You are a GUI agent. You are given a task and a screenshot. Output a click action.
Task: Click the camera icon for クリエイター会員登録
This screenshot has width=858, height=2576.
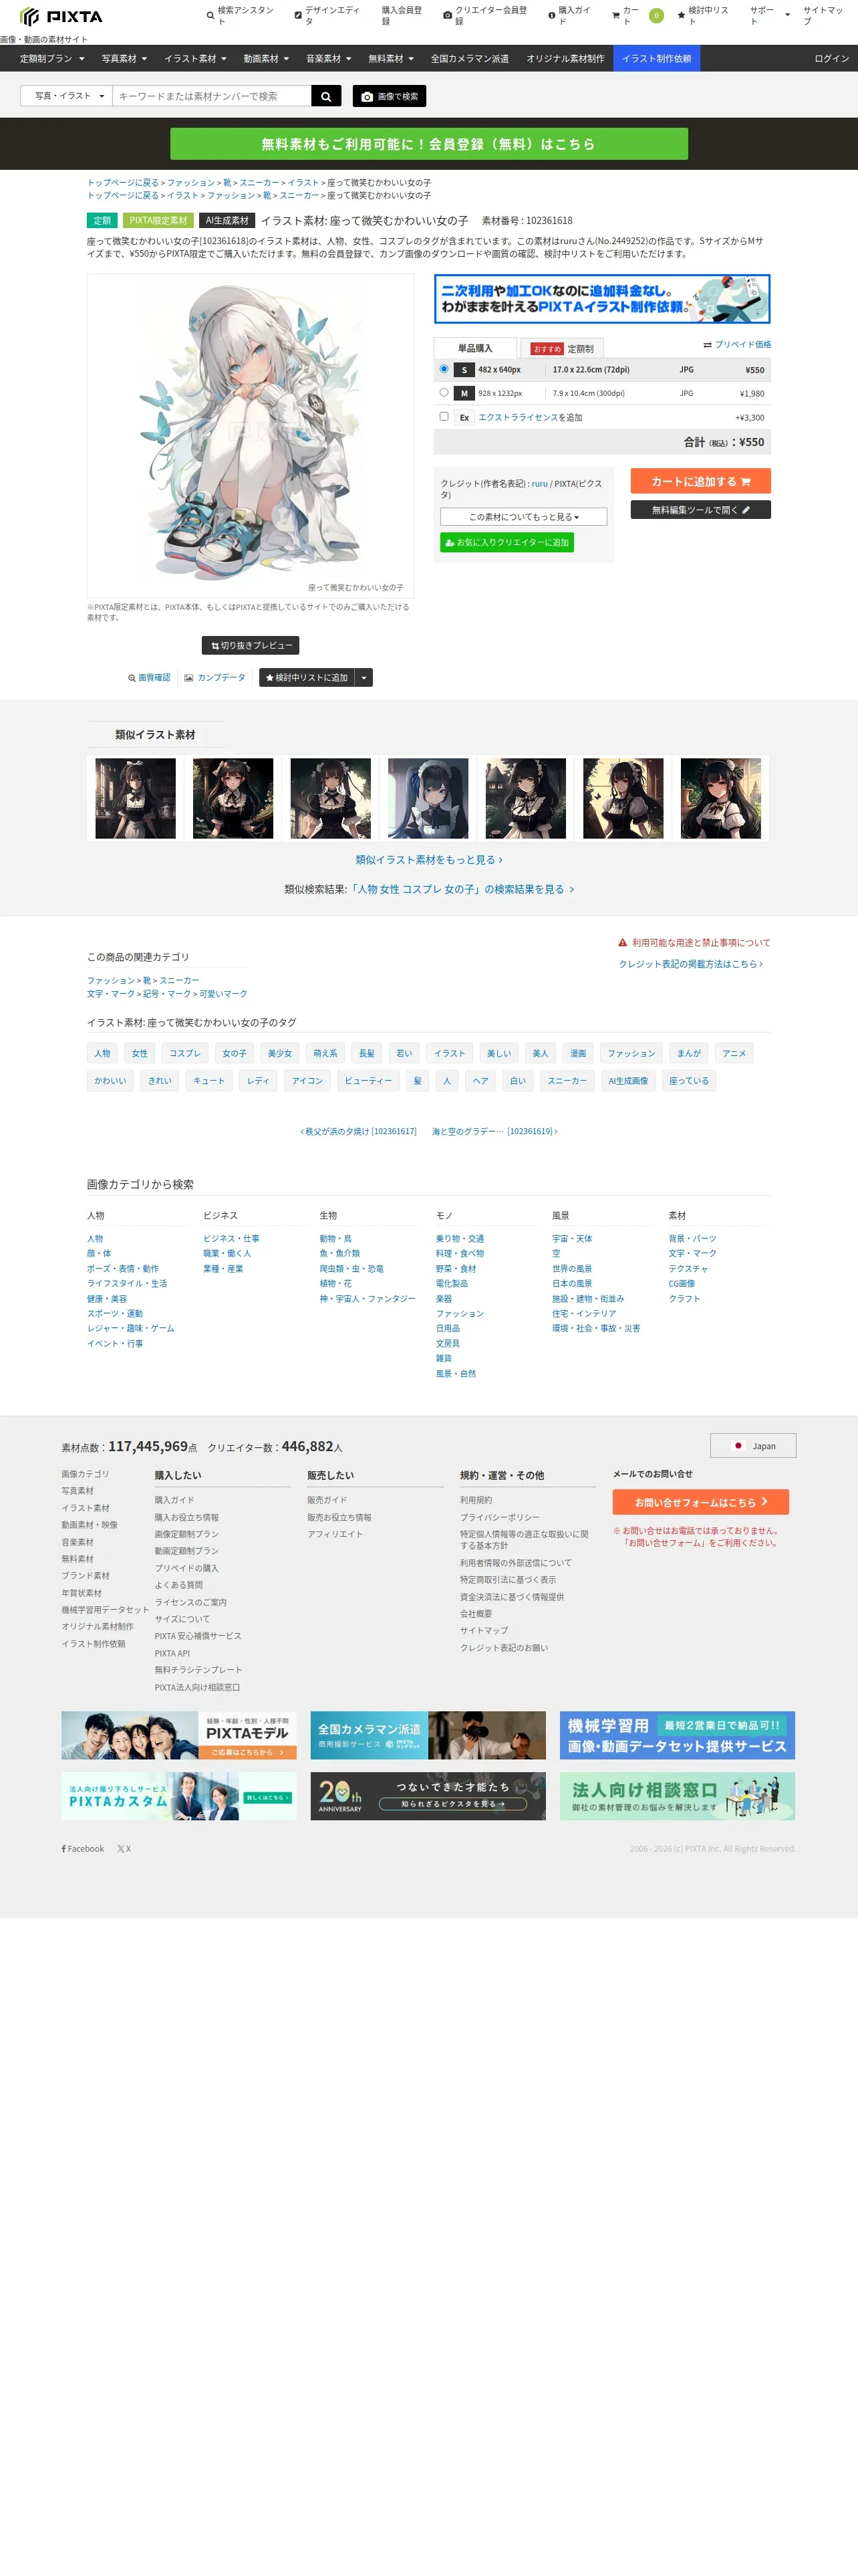pos(448,16)
